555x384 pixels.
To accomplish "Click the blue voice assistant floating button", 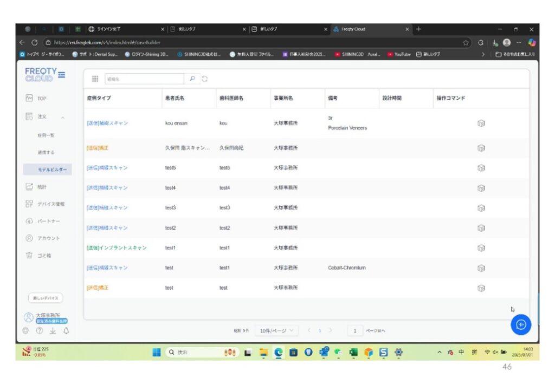I will coord(520,324).
